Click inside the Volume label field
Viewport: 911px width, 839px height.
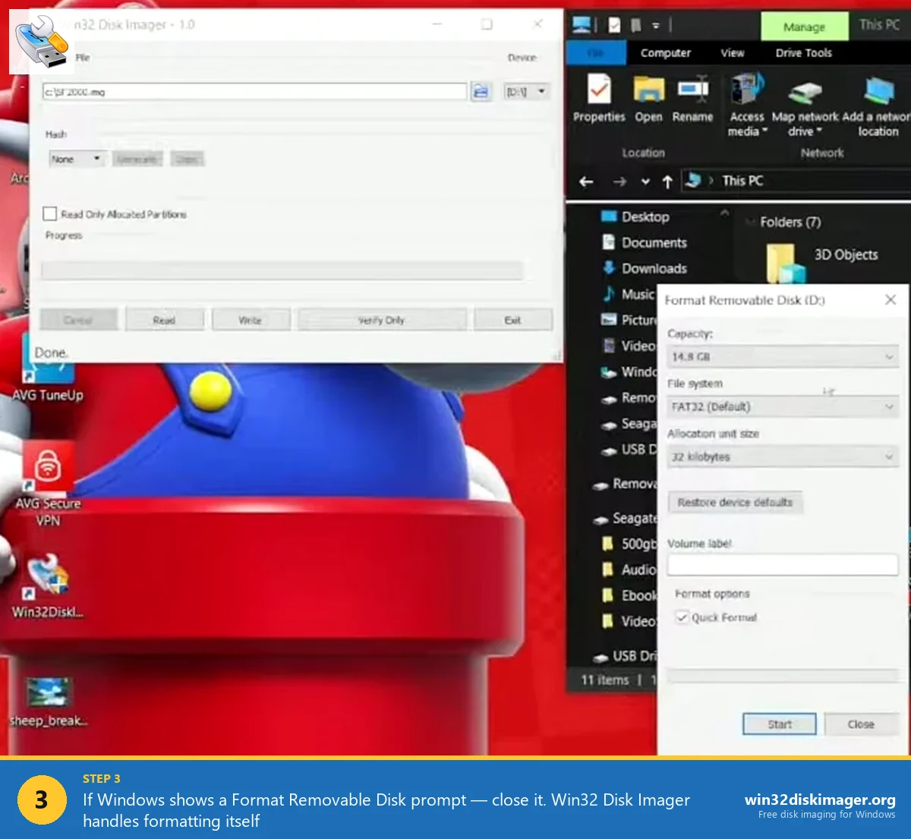[x=782, y=564]
